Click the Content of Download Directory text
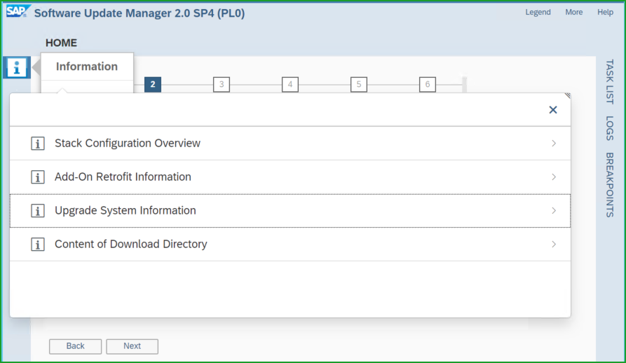626x363 pixels. click(131, 244)
